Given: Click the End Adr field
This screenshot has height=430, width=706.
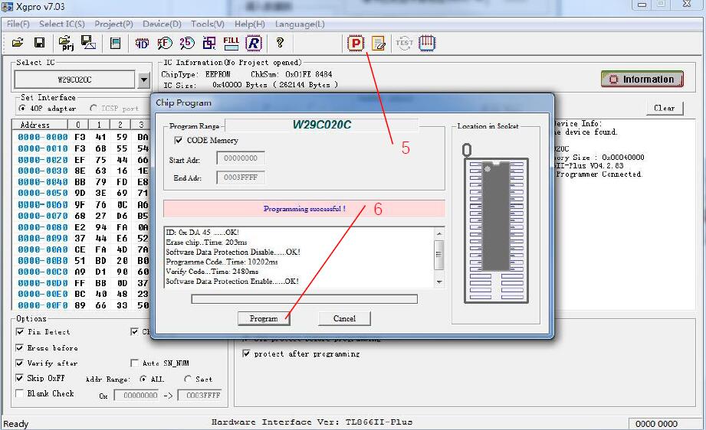Looking at the screenshot, I should point(241,178).
